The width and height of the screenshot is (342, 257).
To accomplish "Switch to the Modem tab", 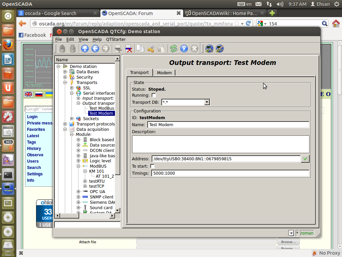I will (164, 73).
